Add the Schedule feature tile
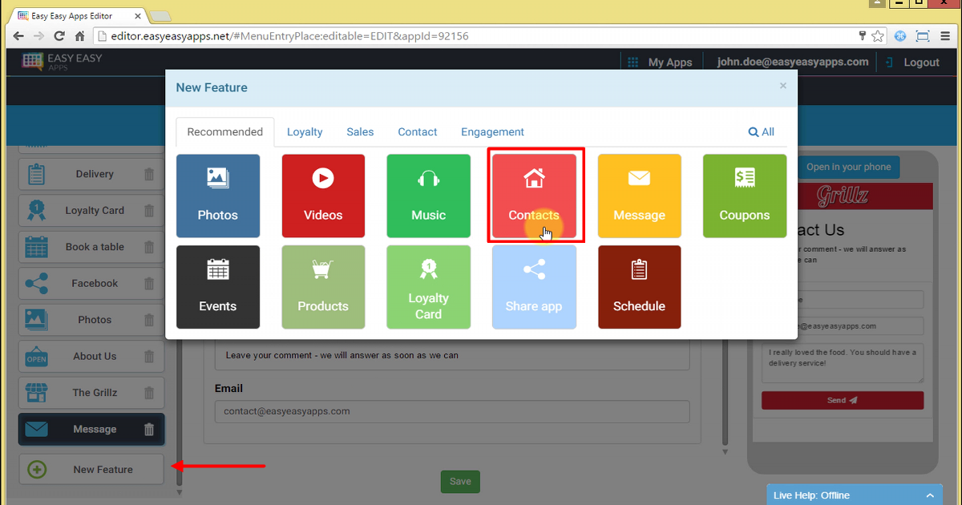962x505 pixels. [639, 287]
